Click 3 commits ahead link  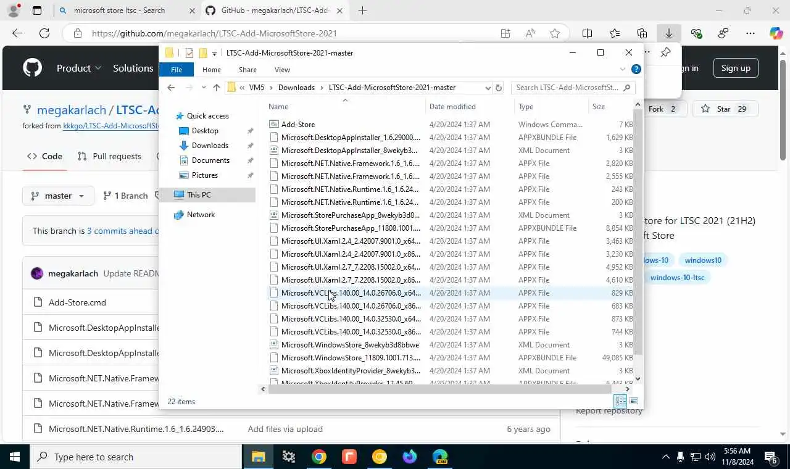click(x=123, y=231)
